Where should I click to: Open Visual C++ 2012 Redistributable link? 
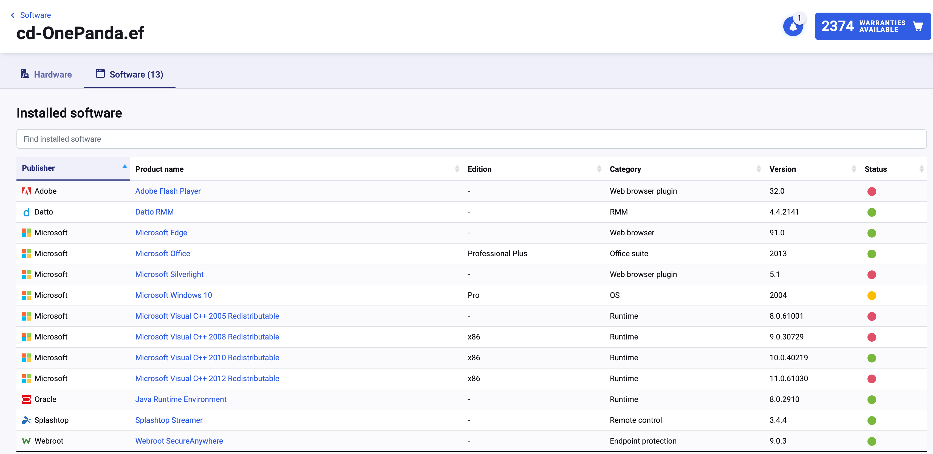[207, 378]
